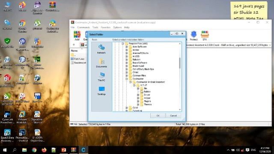Click the Add icon in WinRAR toolbar
Viewport: 274px width, 154px height.
[77, 36]
